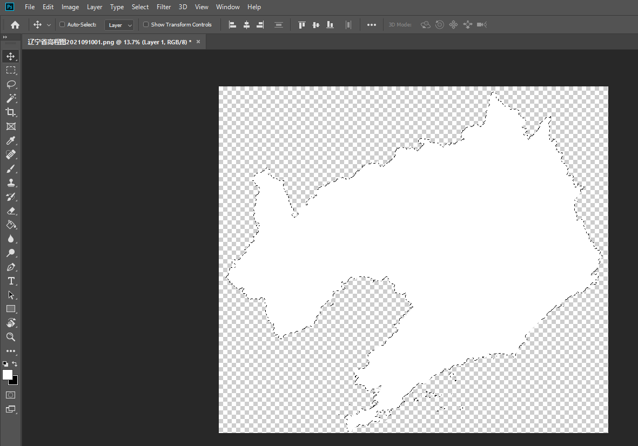Click the white foreground color swatch
Viewport: 638px width, 446px height.
click(x=8, y=374)
